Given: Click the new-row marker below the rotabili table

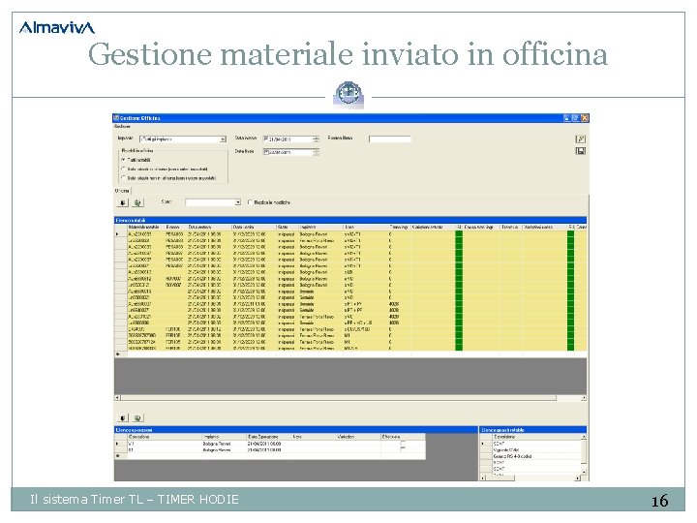Looking at the screenshot, I should pos(119,354).
